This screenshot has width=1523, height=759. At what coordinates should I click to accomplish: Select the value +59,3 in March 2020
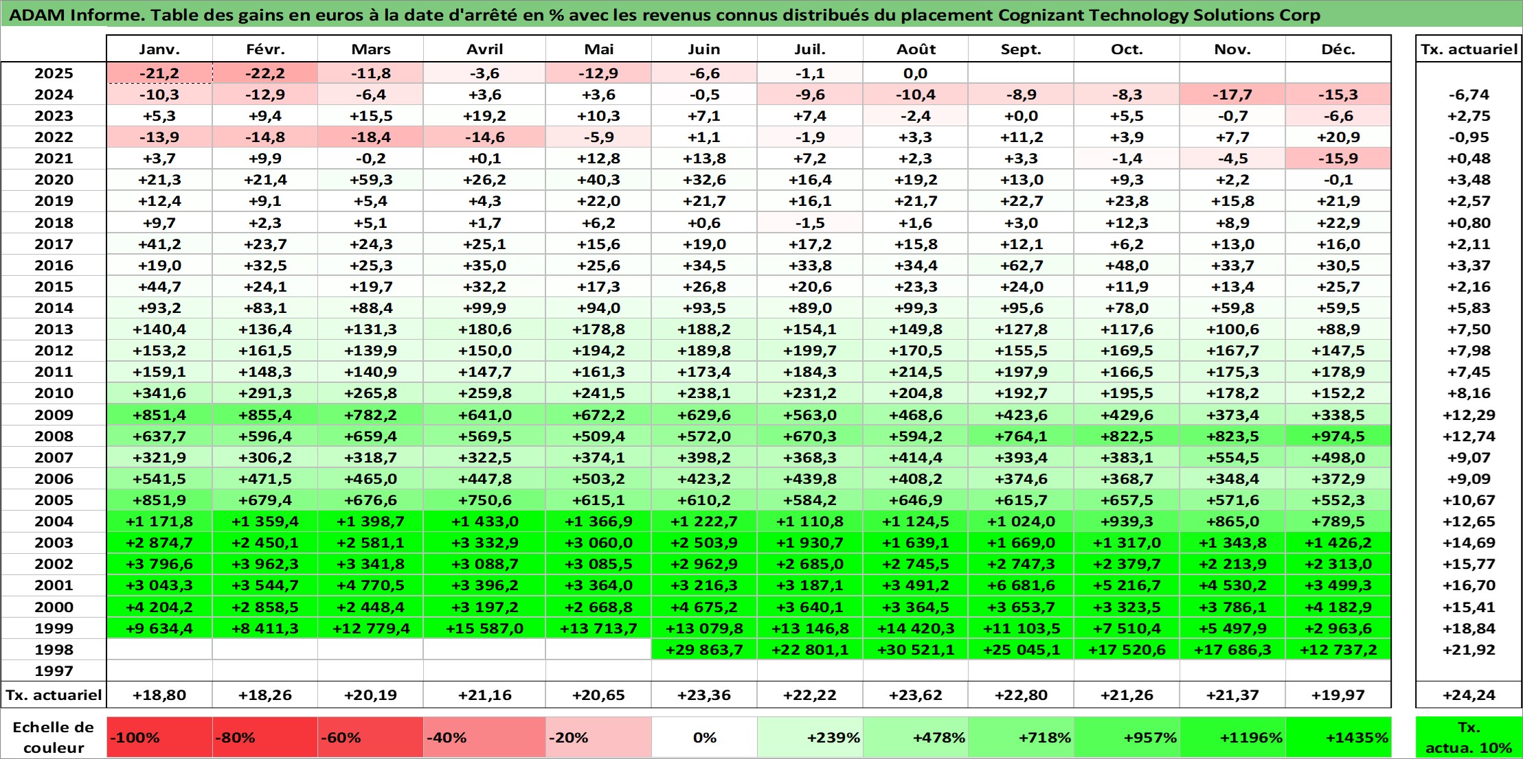click(x=370, y=180)
